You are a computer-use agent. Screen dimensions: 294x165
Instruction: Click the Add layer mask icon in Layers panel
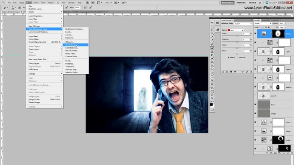[x=275, y=153]
